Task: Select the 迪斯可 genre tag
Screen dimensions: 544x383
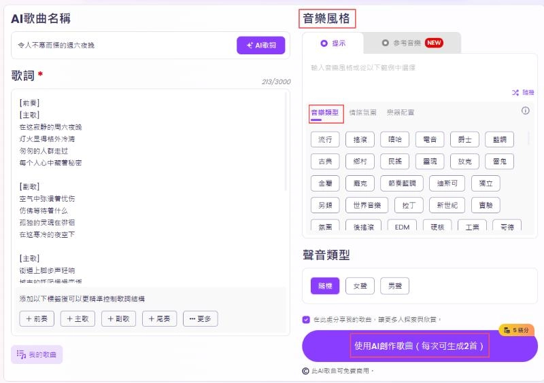Action: pyautogui.click(x=447, y=183)
